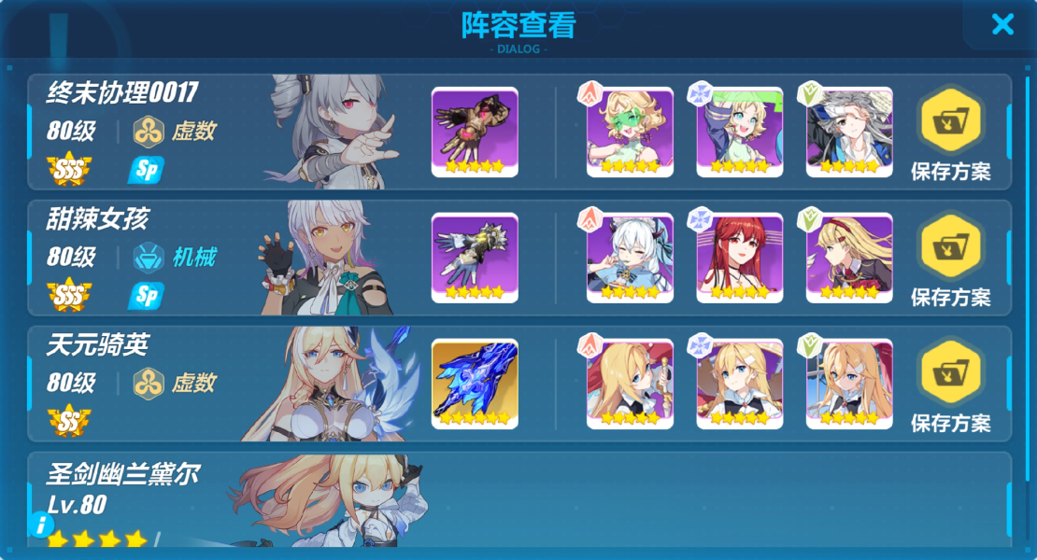This screenshot has height=560, width=1037.
Task: Open the blonde with scepter stigmata in third row
Action: click(630, 384)
